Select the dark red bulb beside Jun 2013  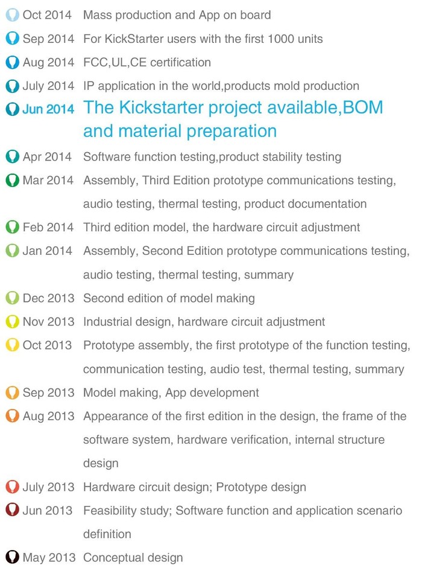[12, 510]
